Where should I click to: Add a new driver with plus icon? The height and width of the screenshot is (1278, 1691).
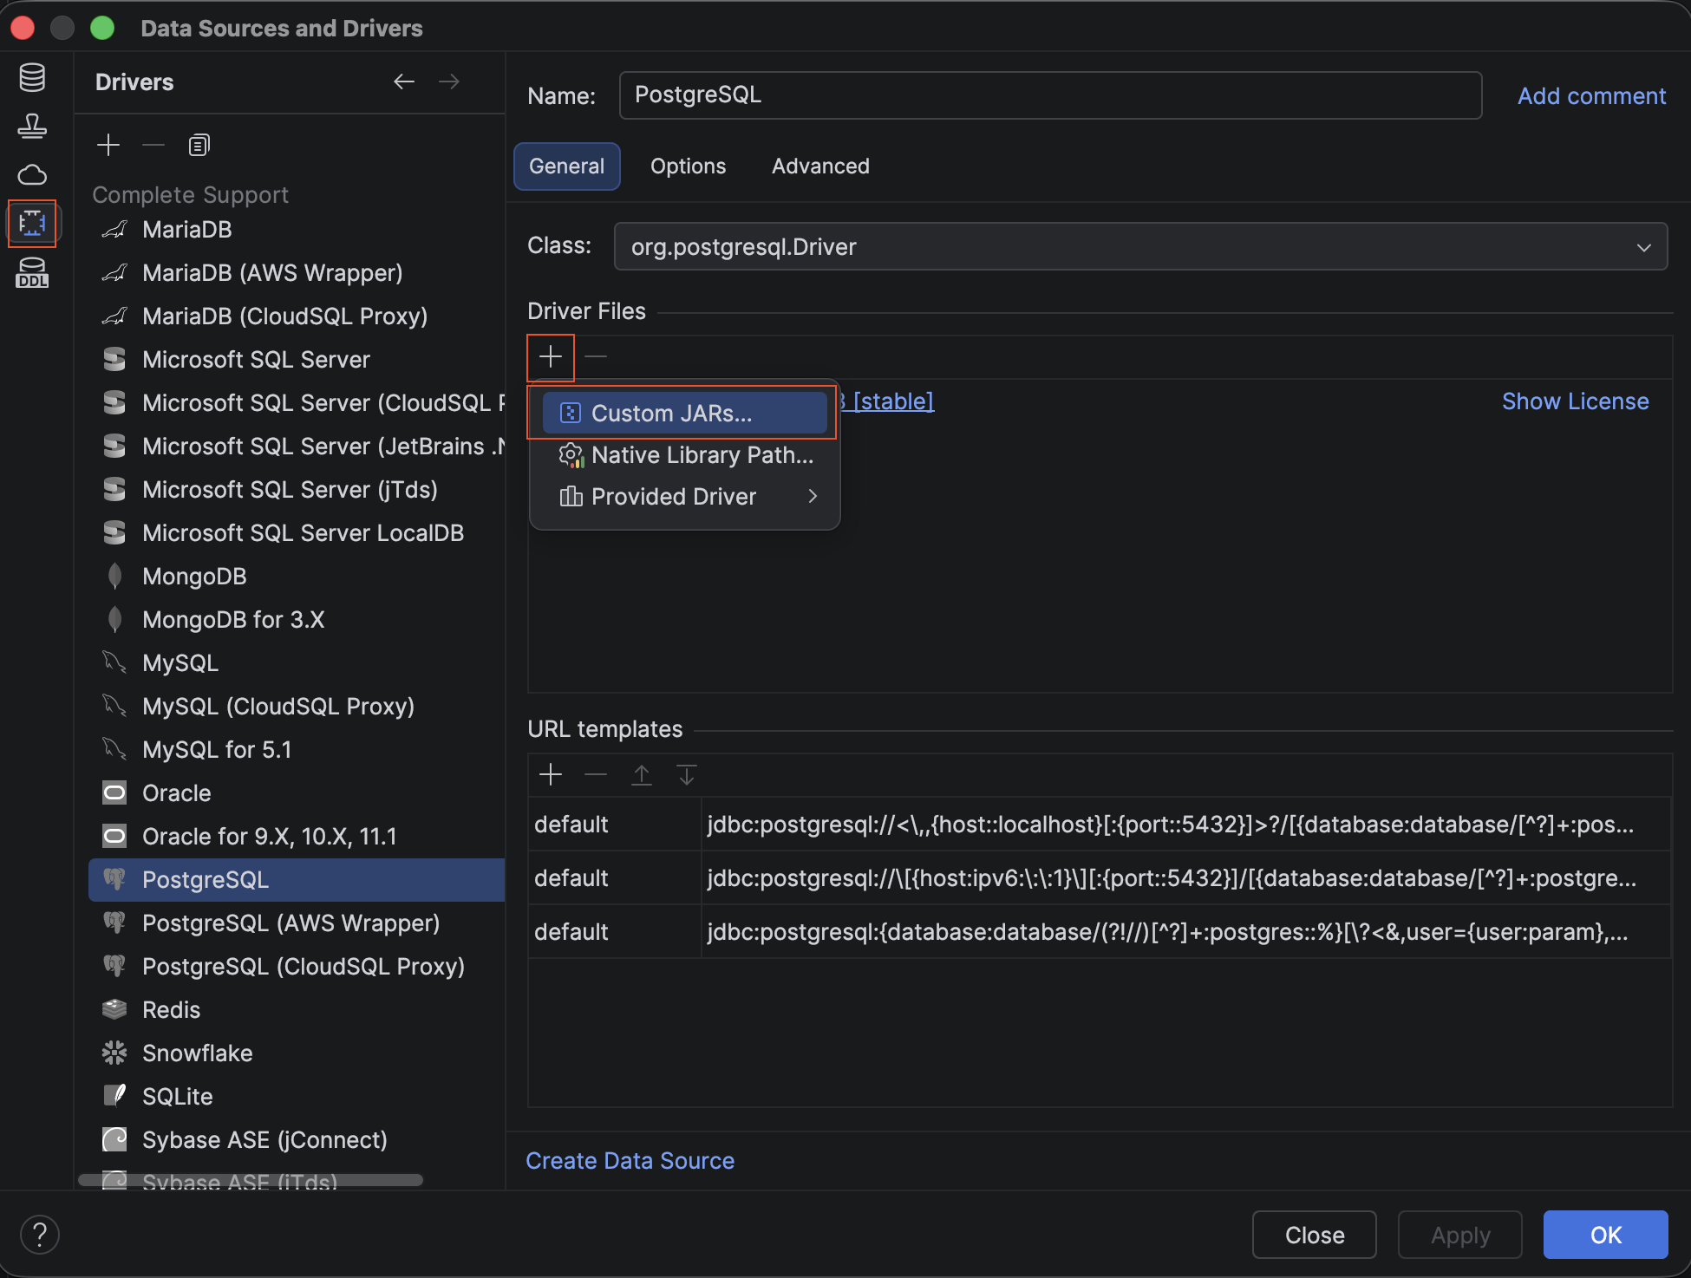(108, 145)
